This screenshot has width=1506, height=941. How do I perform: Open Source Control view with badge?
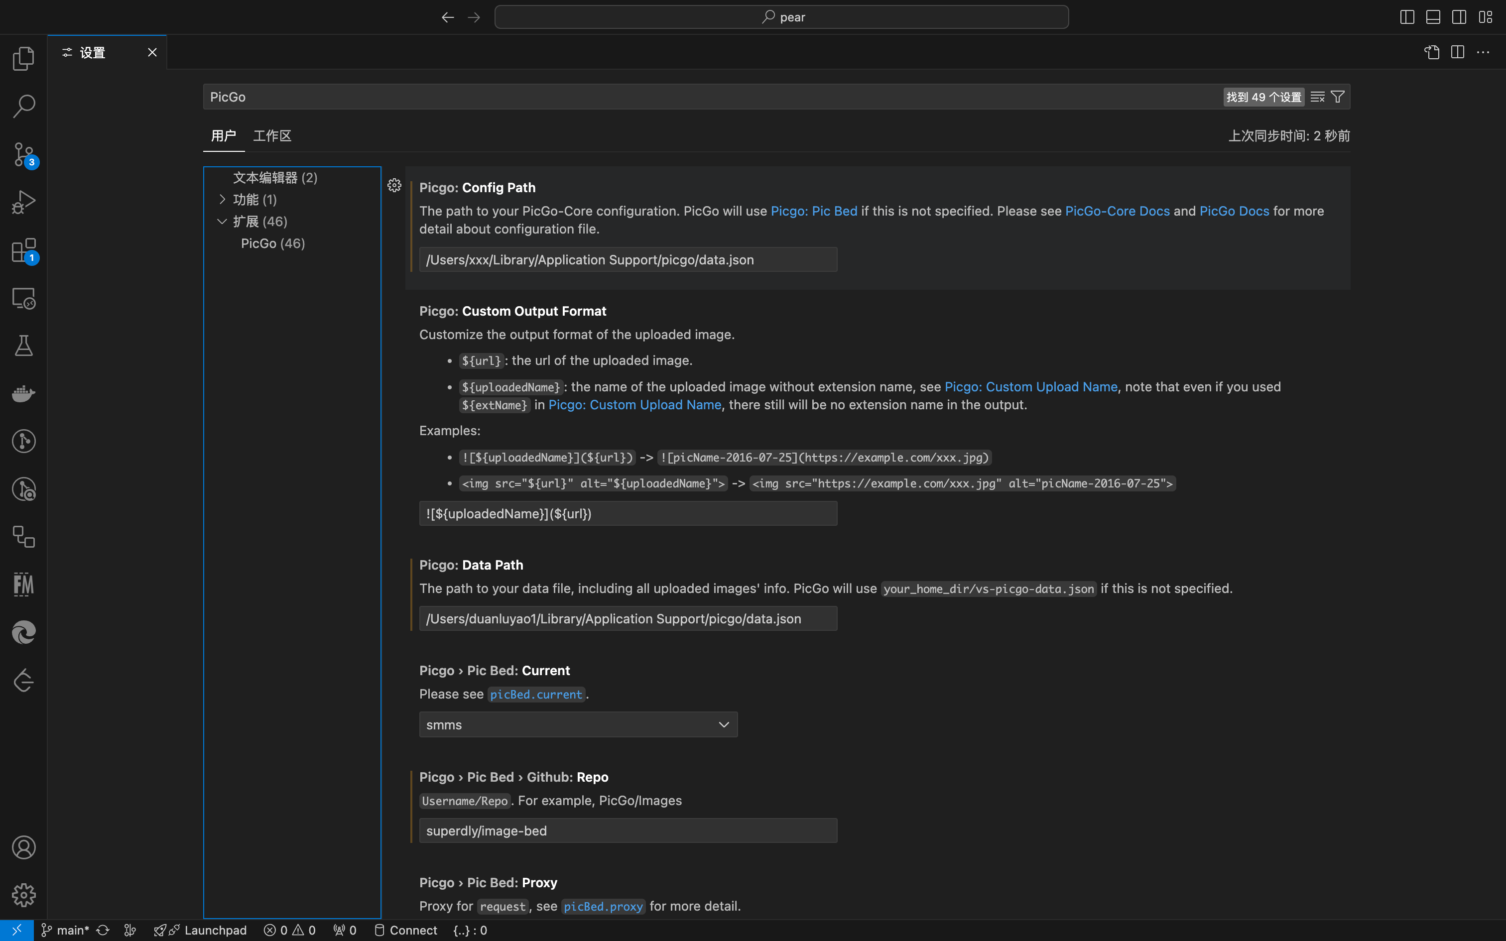[23, 154]
